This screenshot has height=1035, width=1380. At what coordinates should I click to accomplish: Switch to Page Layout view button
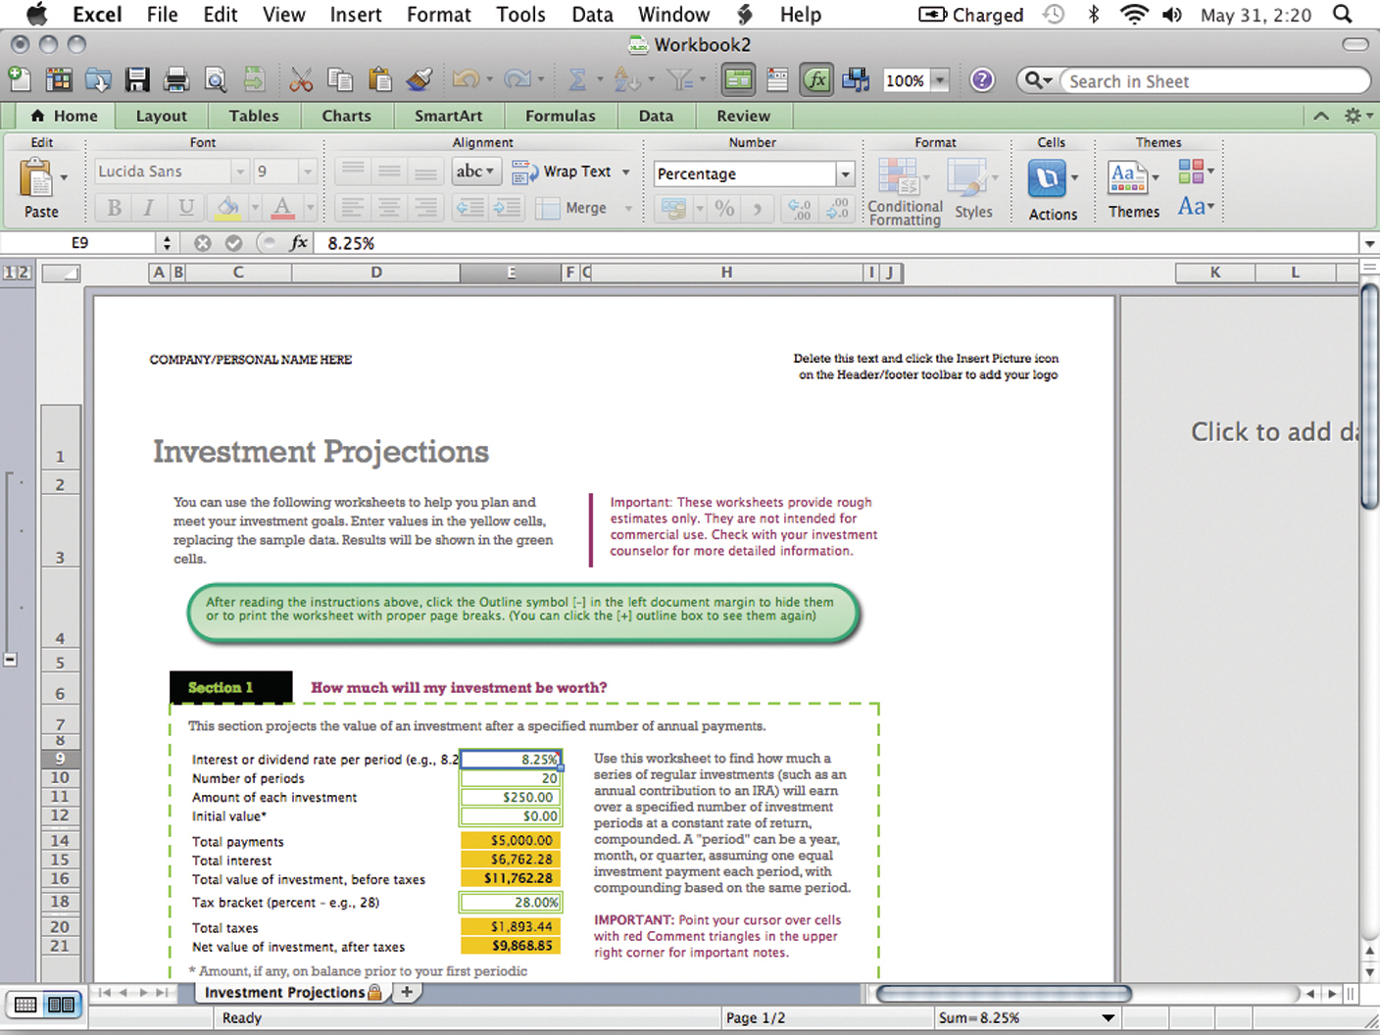click(x=61, y=1005)
